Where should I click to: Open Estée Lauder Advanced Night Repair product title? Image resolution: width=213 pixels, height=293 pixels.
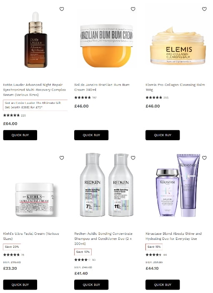click(35, 90)
